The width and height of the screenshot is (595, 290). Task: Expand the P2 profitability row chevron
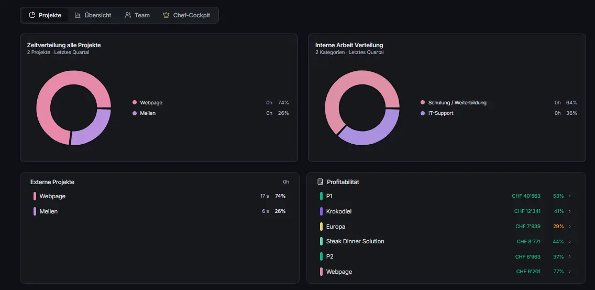569,256
